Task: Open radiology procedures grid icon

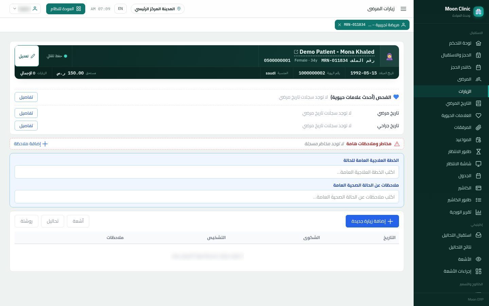Action: pos(478,271)
